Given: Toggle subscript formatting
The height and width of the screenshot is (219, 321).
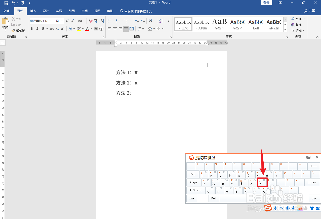Looking at the screenshot, I should tap(57, 29).
